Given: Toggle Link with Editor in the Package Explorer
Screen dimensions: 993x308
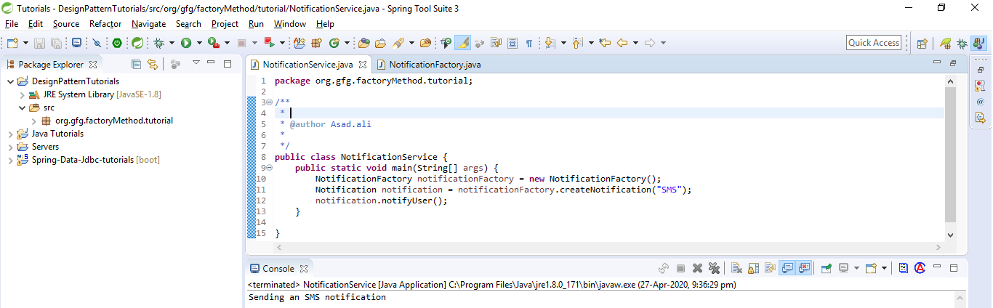Looking at the screenshot, I should point(152,64).
